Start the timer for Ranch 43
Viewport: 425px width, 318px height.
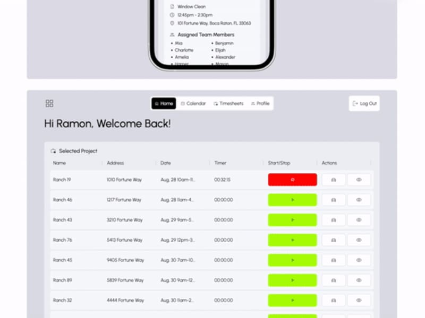(293, 220)
